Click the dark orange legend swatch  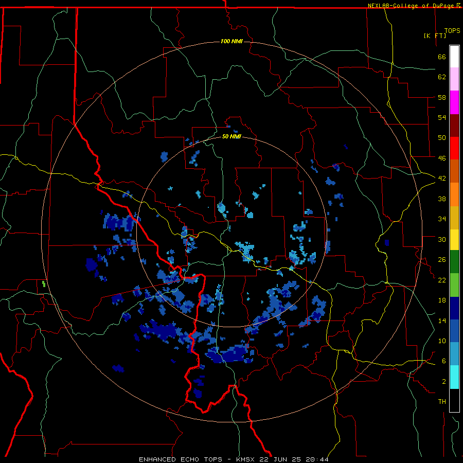[454, 171]
